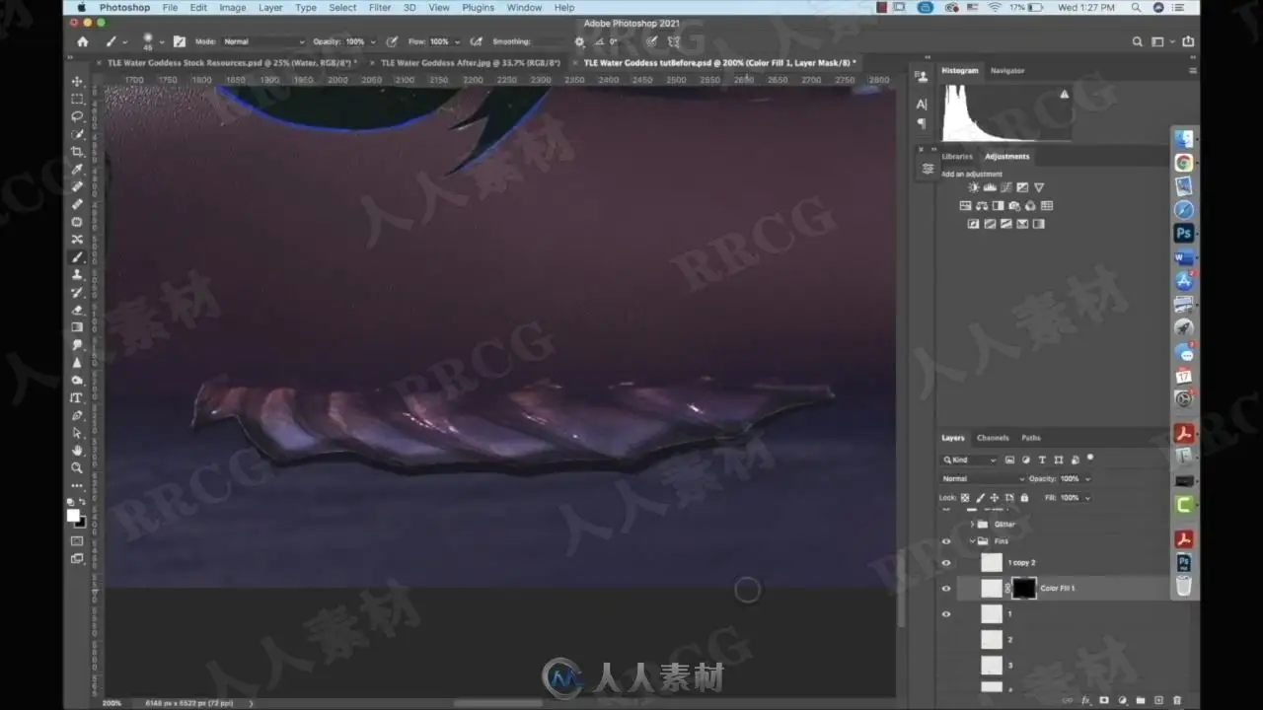Select the Hand tool

click(77, 450)
